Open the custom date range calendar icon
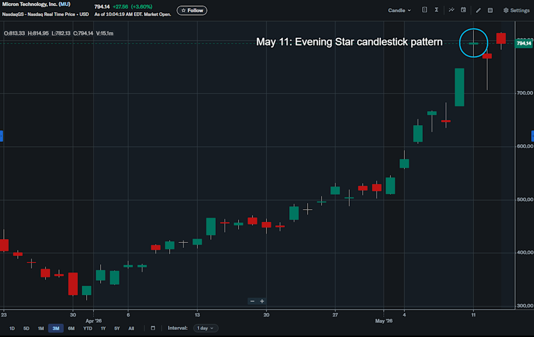The width and height of the screenshot is (534, 337). 153,328
